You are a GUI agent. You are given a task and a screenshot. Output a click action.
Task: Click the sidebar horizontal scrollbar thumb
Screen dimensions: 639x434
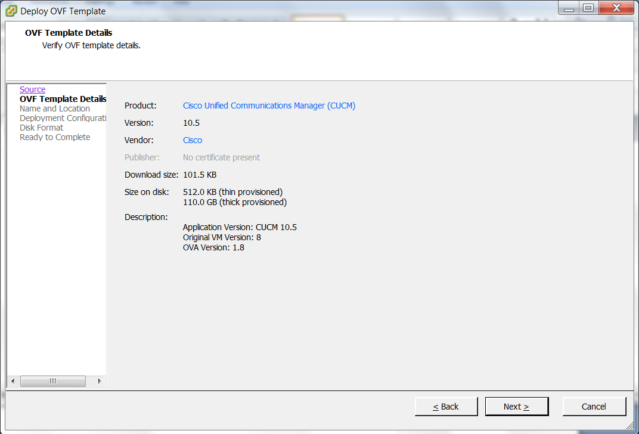tap(53, 381)
